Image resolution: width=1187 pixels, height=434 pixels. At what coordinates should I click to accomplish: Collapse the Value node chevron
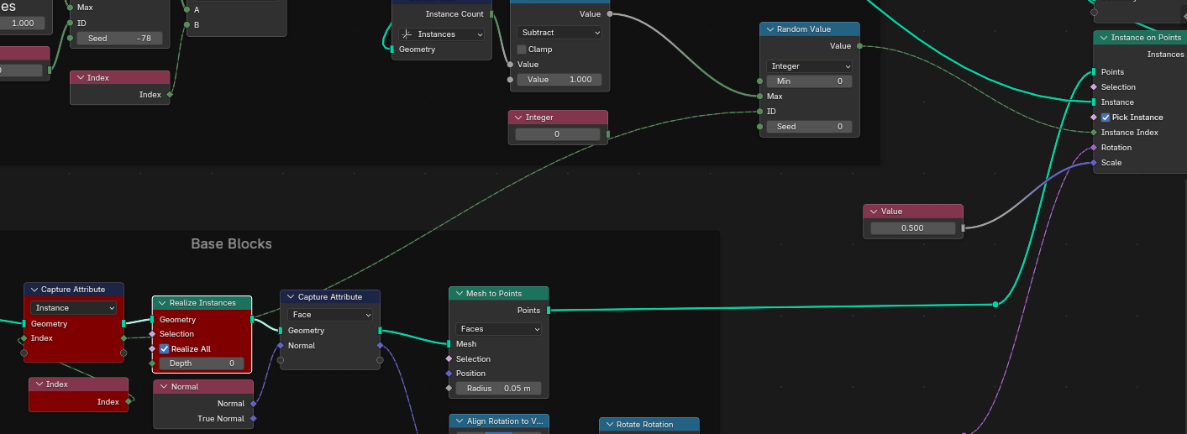pyautogui.click(x=874, y=212)
